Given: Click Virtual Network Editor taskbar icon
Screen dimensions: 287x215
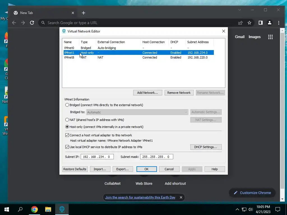Looking at the screenshot, I should [62, 209].
